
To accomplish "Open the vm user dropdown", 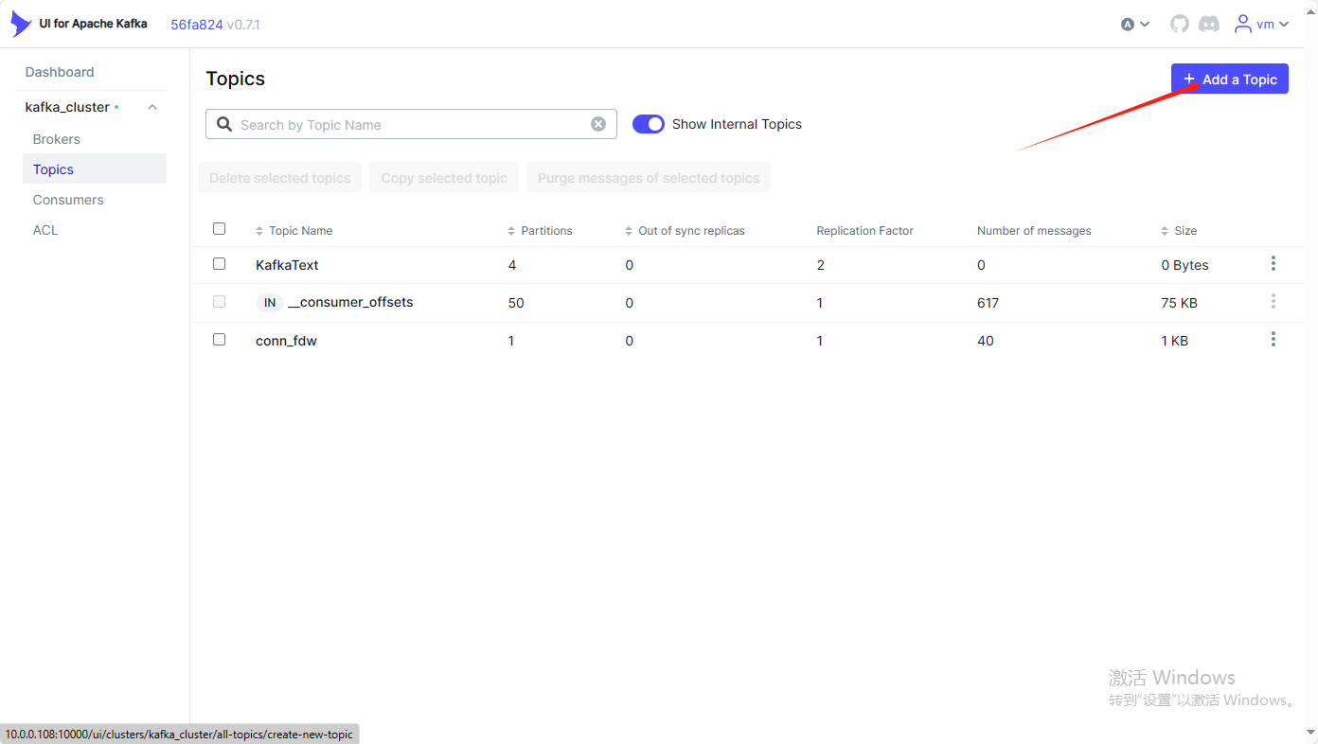I will click(x=1262, y=25).
